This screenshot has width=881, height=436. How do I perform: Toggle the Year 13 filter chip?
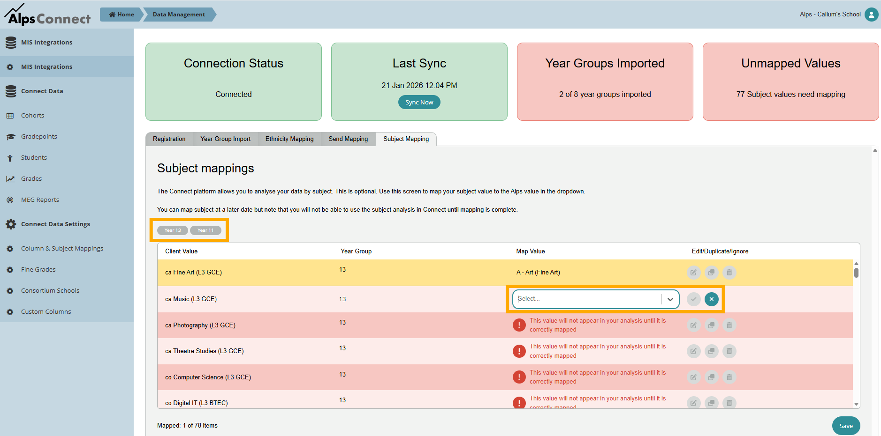173,230
